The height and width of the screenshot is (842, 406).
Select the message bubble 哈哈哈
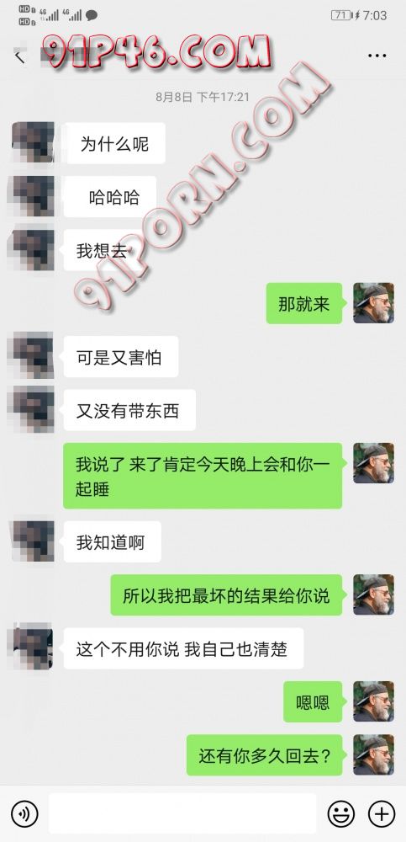pyautogui.click(x=110, y=197)
